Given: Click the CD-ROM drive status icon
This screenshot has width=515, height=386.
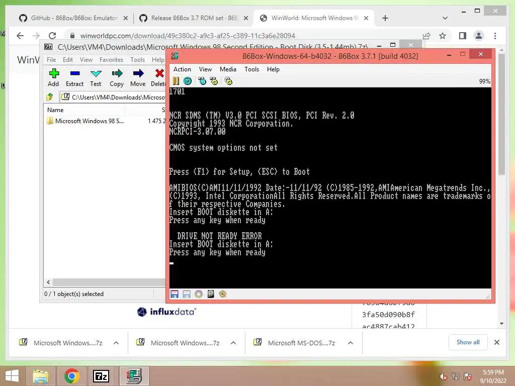Looking at the screenshot, I should (x=198, y=294).
